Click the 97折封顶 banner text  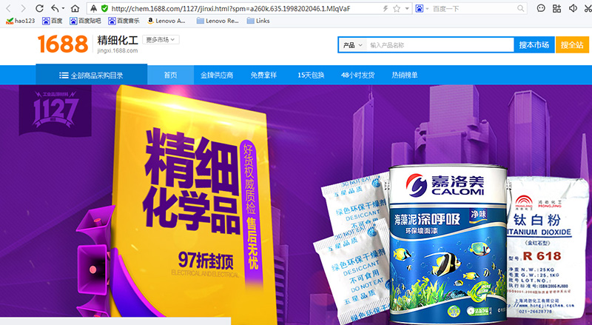[206, 260]
